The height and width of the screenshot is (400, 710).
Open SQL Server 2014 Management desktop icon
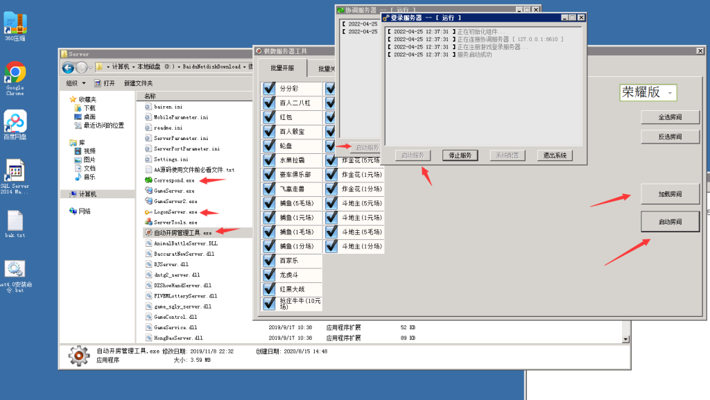coord(15,173)
